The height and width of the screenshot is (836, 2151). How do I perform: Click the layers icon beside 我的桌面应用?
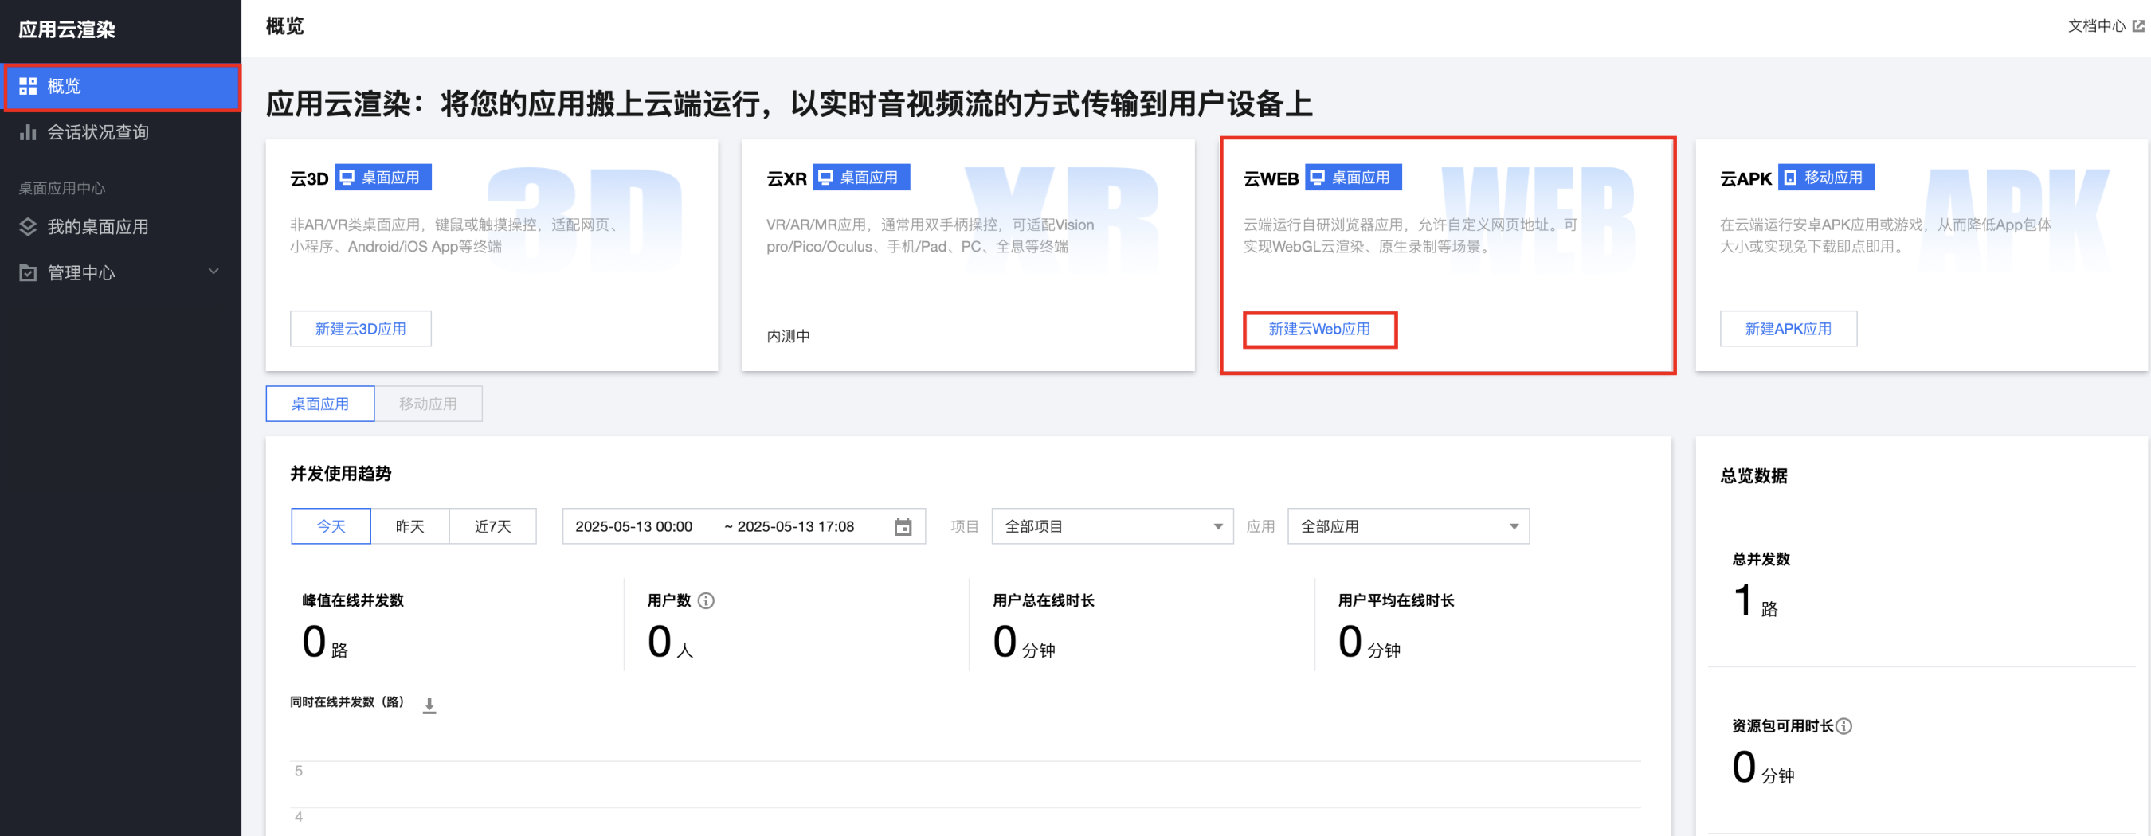coord(28,226)
